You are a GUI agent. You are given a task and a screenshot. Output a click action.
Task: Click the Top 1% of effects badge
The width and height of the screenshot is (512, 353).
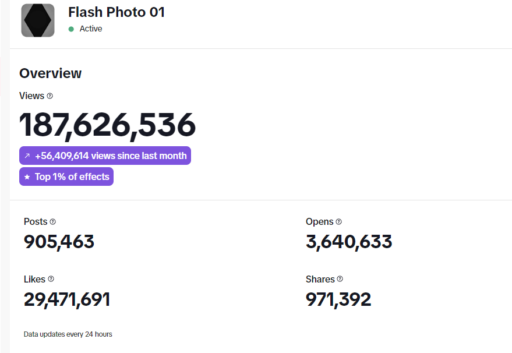pos(66,177)
